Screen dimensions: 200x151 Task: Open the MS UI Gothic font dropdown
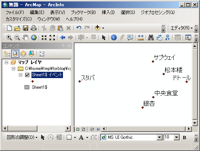point(159,137)
